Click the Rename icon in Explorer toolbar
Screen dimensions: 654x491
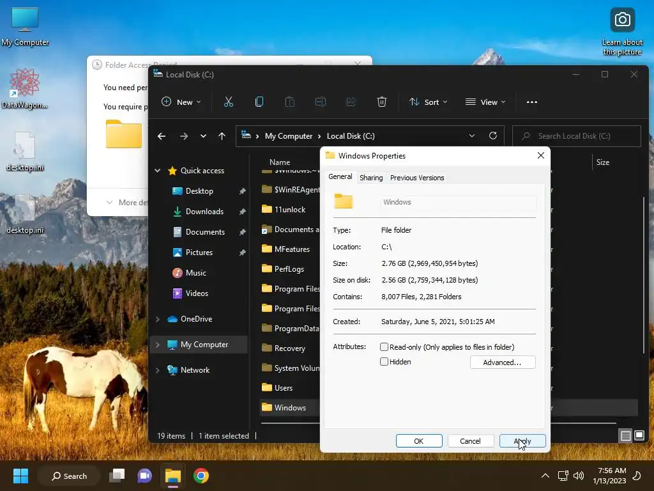321,102
